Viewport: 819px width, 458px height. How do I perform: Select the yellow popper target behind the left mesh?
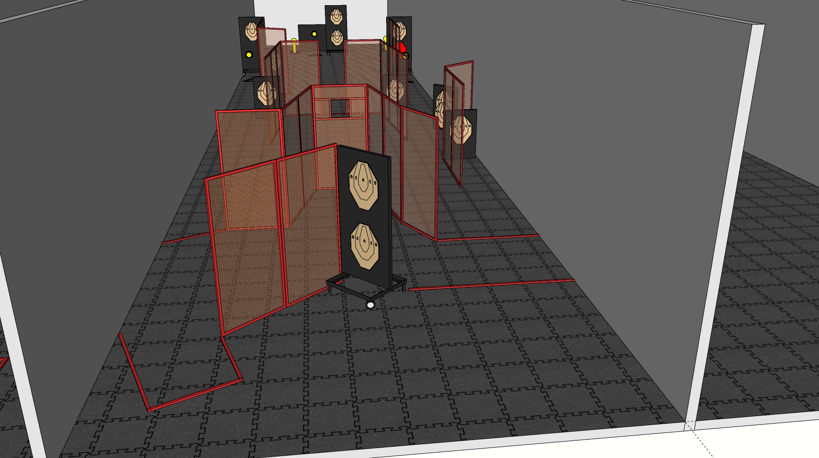[294, 45]
